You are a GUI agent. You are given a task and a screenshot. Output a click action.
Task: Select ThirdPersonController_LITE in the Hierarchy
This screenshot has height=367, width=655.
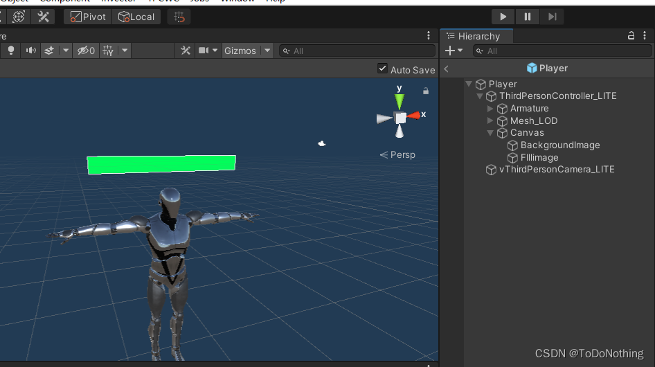[x=557, y=96]
